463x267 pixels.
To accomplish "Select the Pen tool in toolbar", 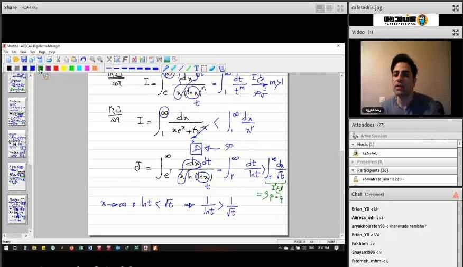I will pyautogui.click(x=165, y=69).
